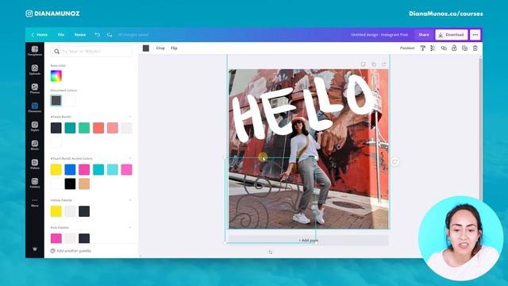Viewport: 508px width, 286px height.
Task: Click the color search input field
Action: coord(91,51)
